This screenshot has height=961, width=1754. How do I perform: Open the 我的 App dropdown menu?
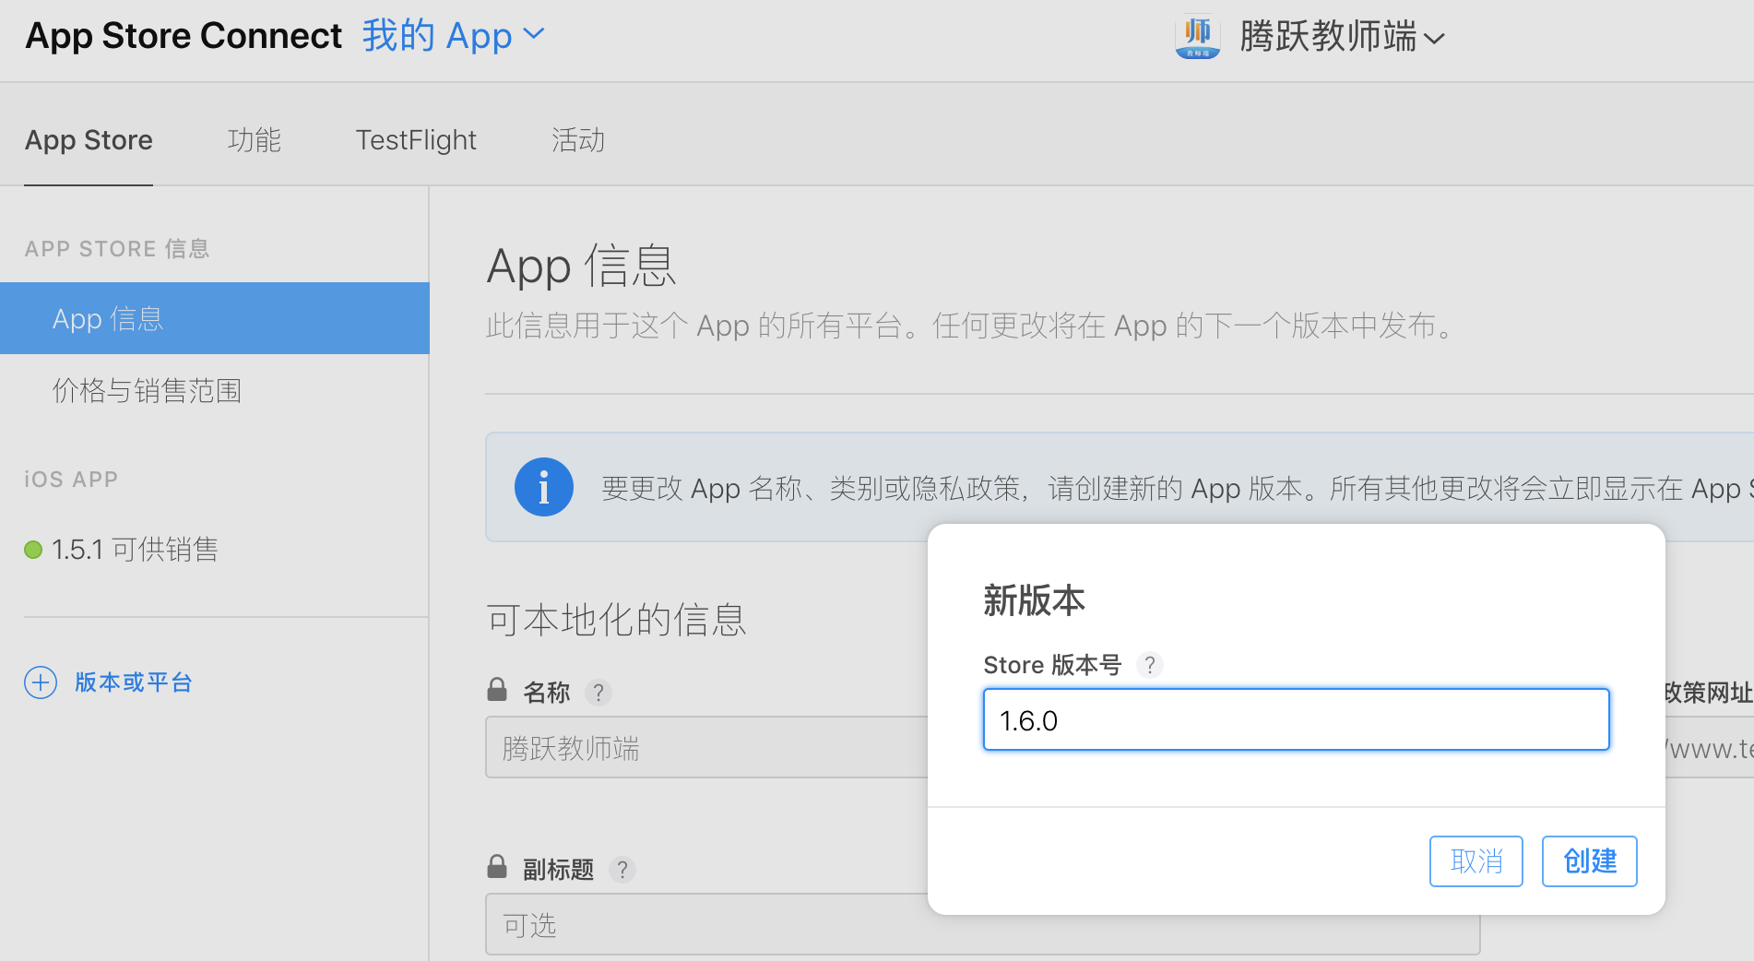(454, 36)
